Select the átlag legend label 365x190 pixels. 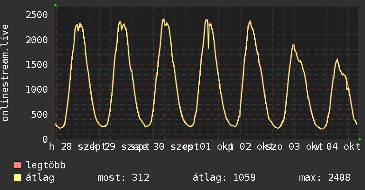click(40, 178)
